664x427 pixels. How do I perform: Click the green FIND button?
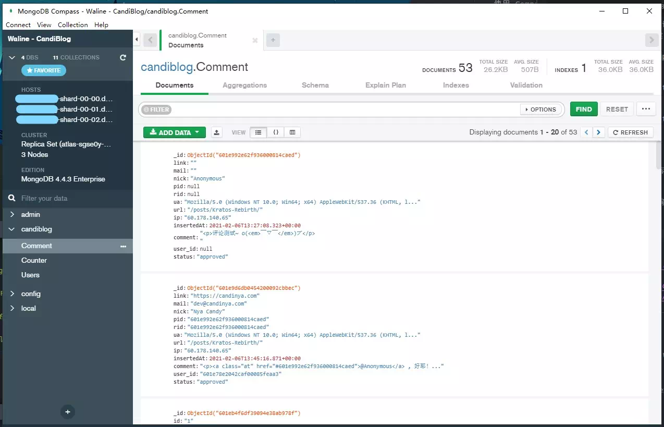point(584,109)
